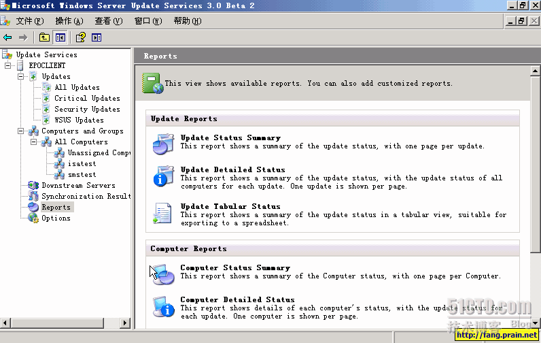Collapse the Updates tree node
This screenshot has width=541, height=343.
(20, 76)
